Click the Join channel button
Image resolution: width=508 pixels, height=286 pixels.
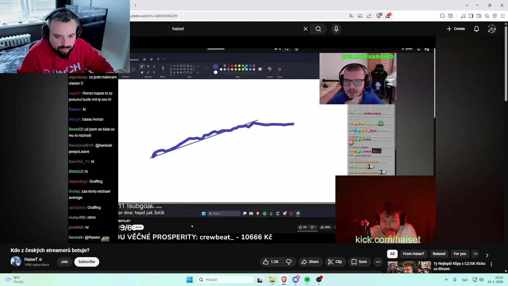pos(64,262)
